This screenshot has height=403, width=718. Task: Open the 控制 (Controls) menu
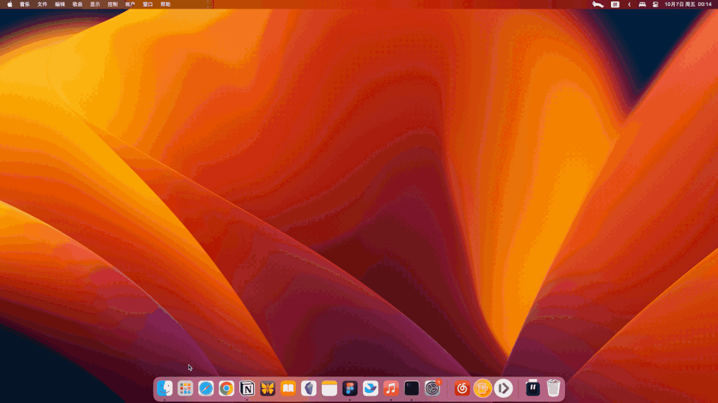pyautogui.click(x=112, y=4)
